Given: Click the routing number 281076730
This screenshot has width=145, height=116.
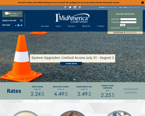Looking at the screenshot, I should (x=131, y=33).
